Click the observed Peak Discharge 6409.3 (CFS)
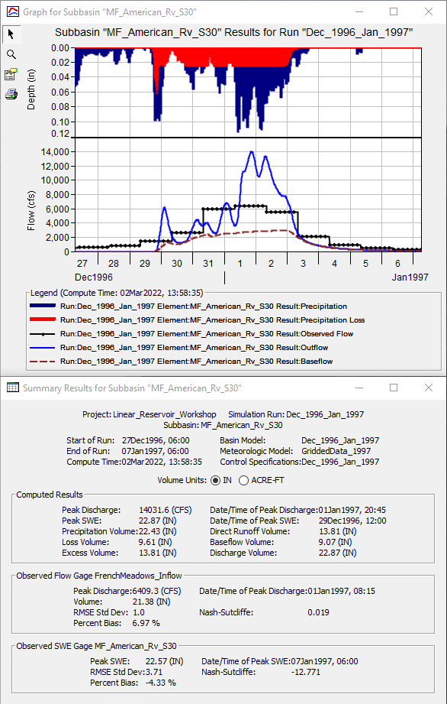Image resolution: width=447 pixels, height=704 pixels. point(157,592)
